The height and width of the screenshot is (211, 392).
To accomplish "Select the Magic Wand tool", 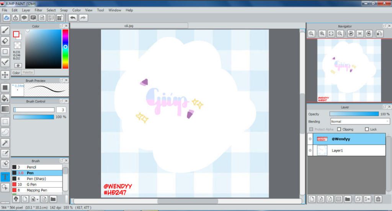I will (x=5, y=143).
